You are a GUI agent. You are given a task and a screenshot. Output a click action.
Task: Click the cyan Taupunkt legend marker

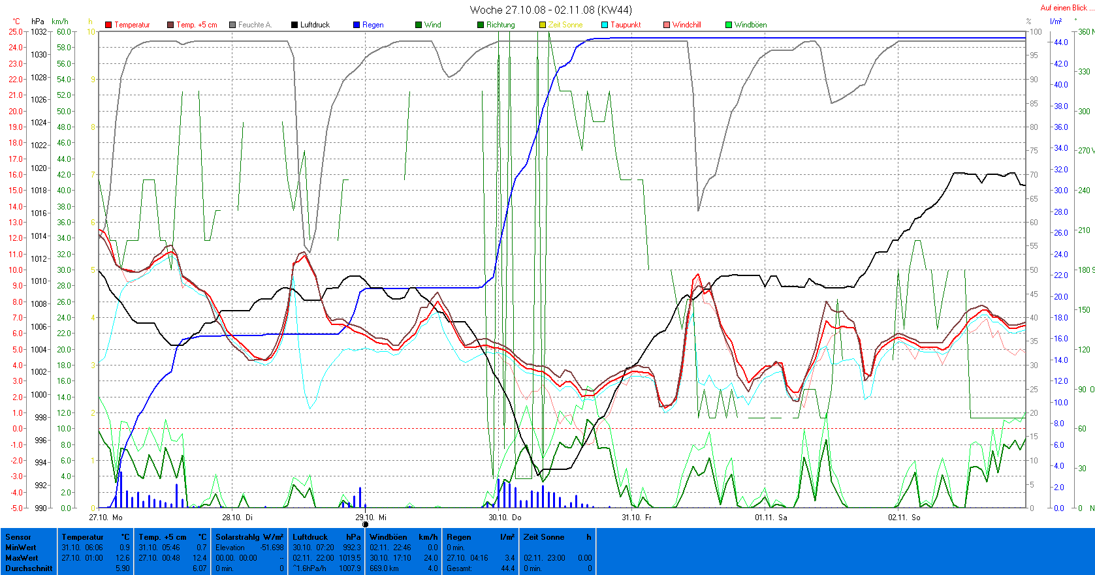click(x=605, y=25)
